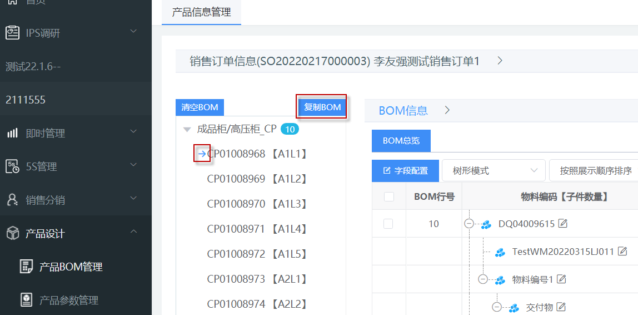Click edit icon next to 物料编号1
638x315 pixels.
click(562, 279)
